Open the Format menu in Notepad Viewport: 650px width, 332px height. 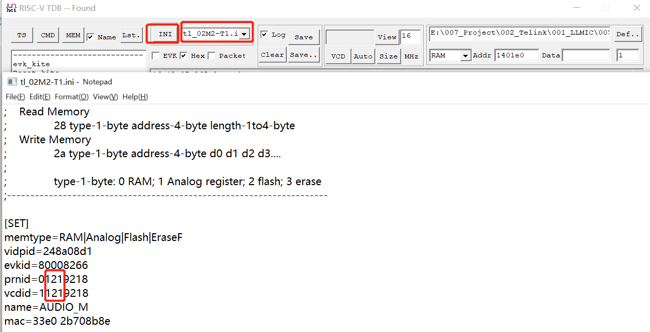tap(71, 97)
